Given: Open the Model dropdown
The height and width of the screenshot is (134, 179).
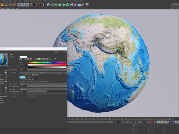Looking at the screenshot, I should click(43, 89).
